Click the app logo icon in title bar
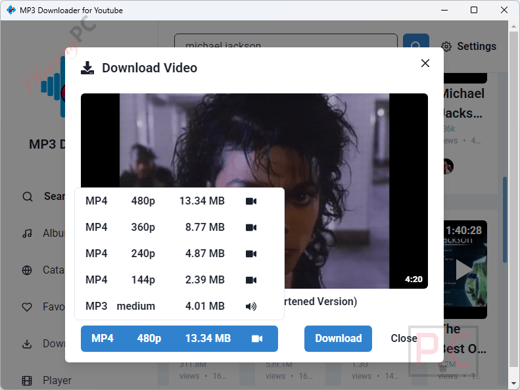This screenshot has height=390, width=520. (11, 10)
